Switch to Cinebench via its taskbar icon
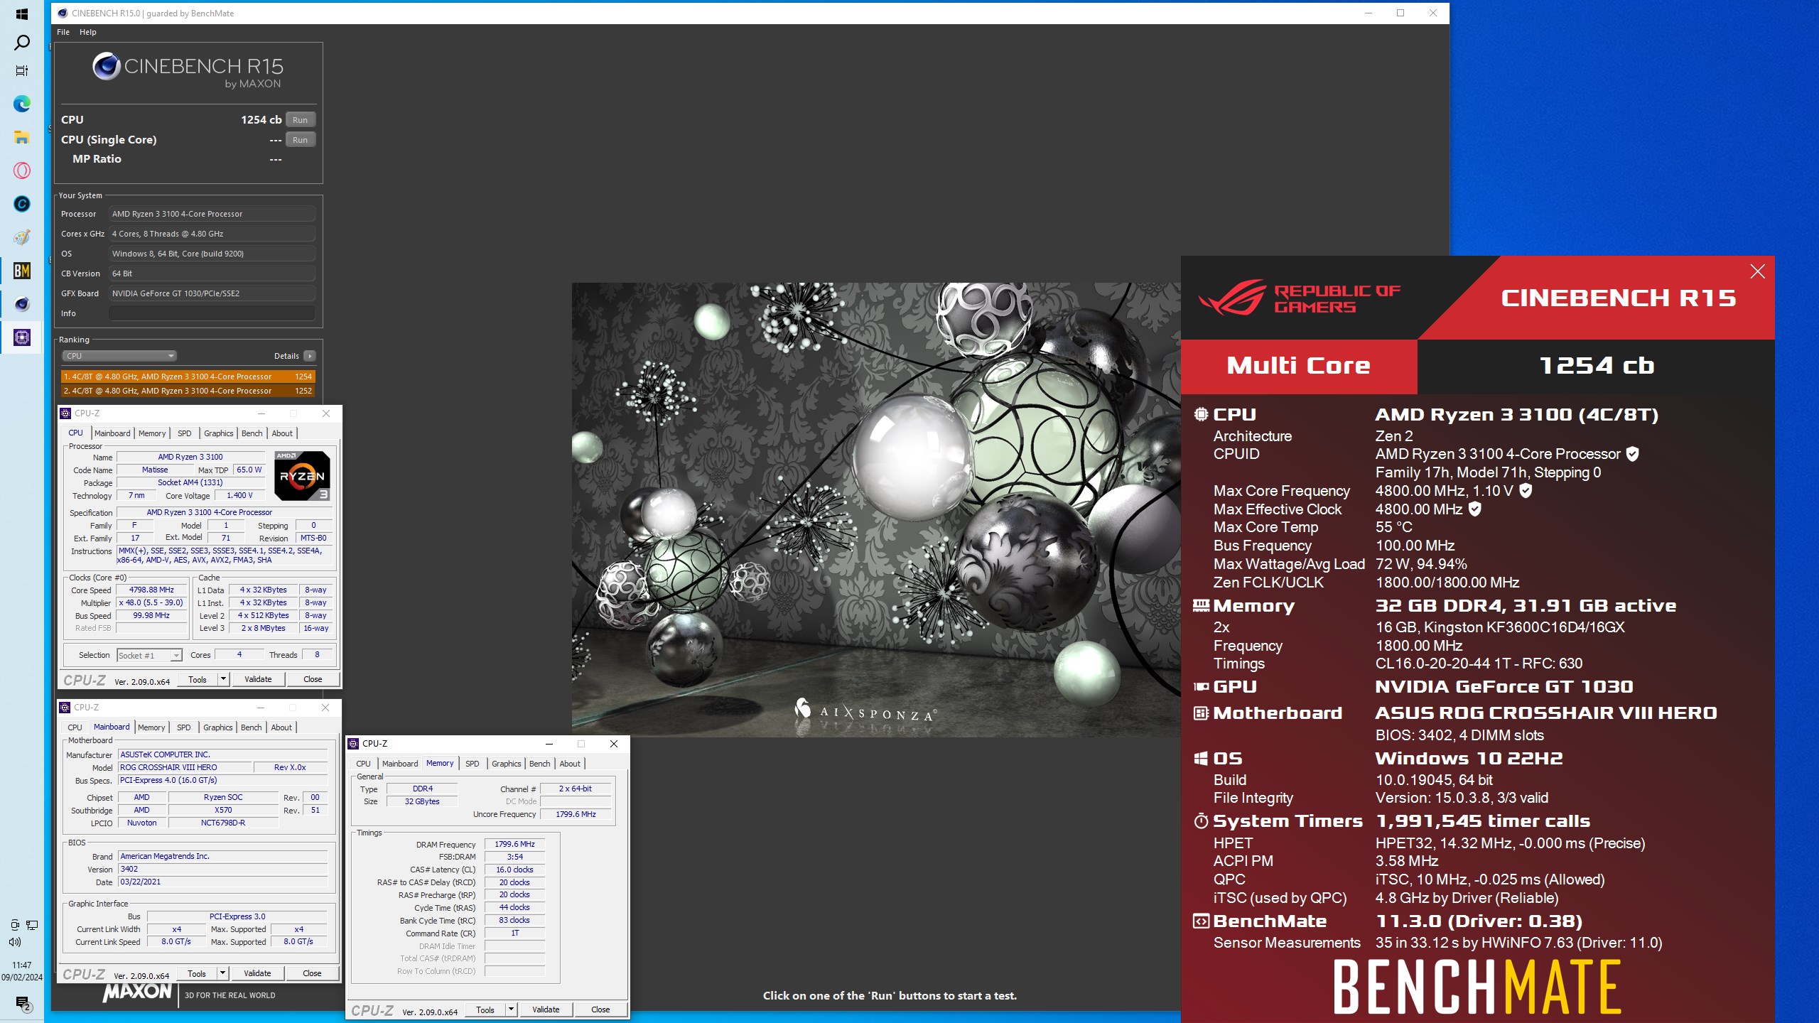The height and width of the screenshot is (1023, 1819). [x=22, y=304]
